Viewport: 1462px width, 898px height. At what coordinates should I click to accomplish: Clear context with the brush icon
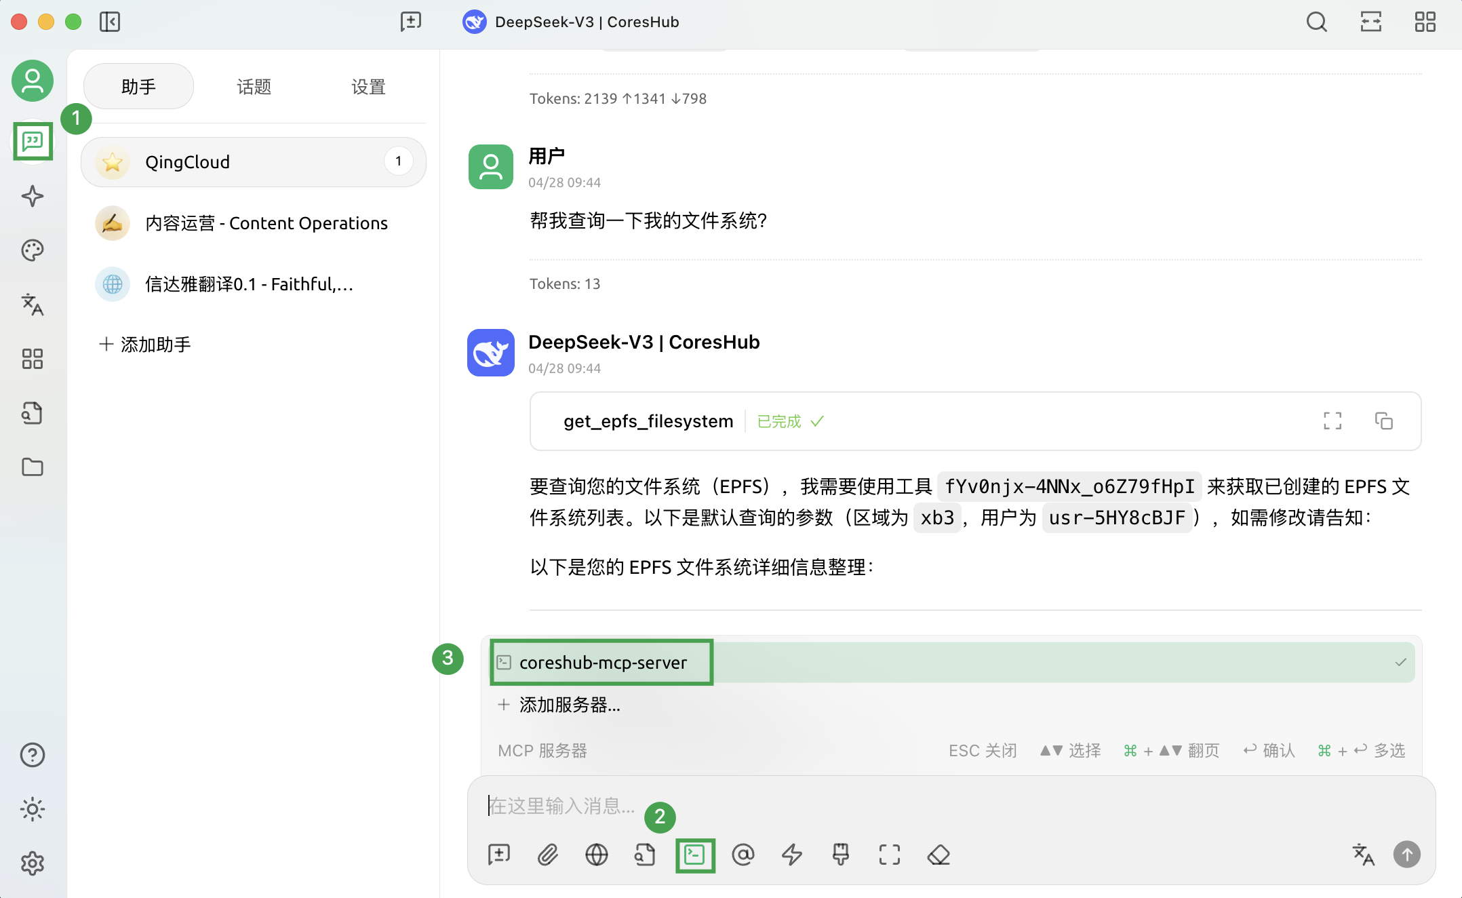pos(841,855)
